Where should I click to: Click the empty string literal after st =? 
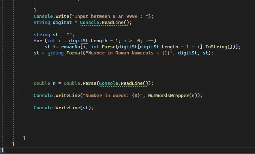(x=69, y=35)
